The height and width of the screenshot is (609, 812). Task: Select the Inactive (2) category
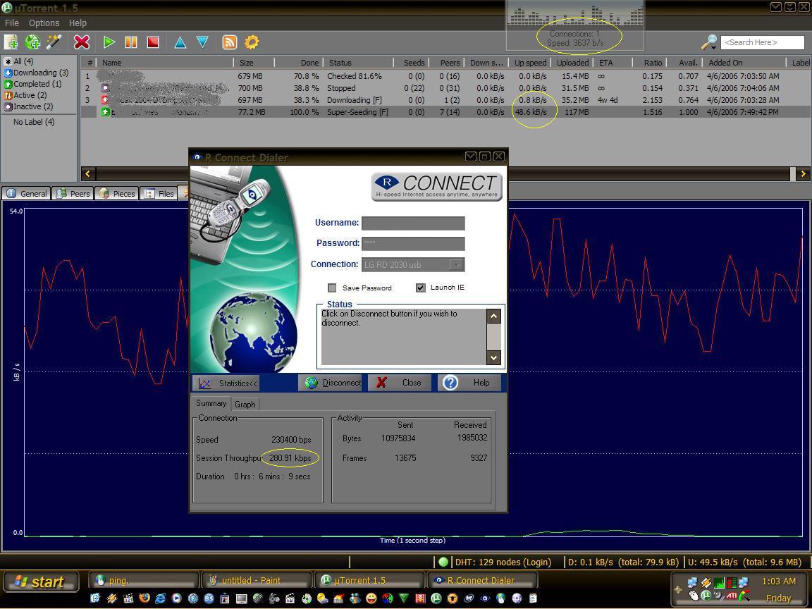coord(28,106)
